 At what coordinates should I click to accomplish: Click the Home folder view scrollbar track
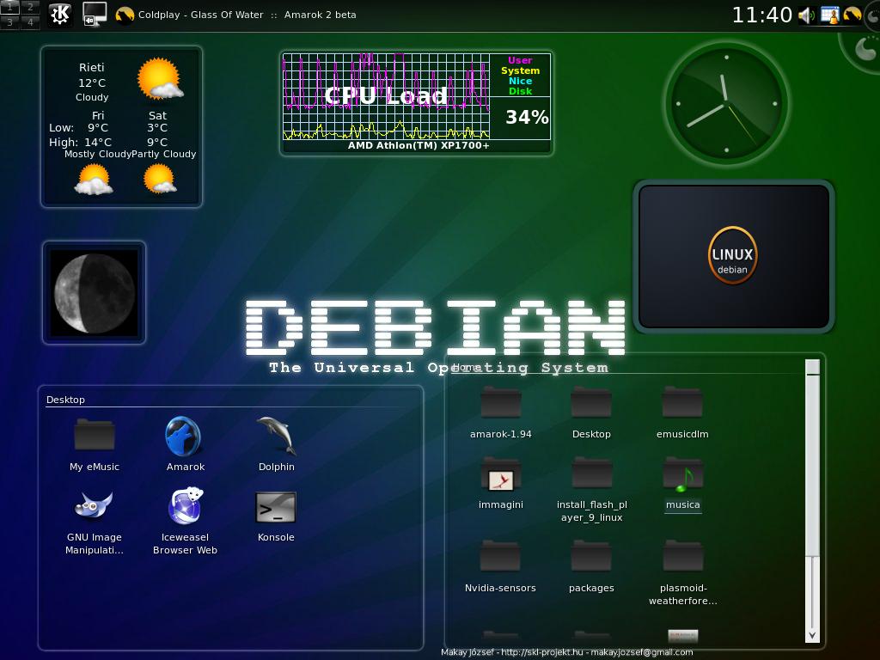[812, 592]
